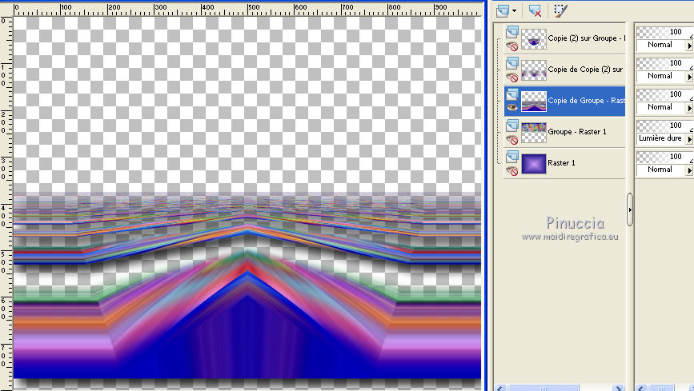Click the Lumière dure blend mode field
Screen dimensions: 694x391
coord(661,138)
